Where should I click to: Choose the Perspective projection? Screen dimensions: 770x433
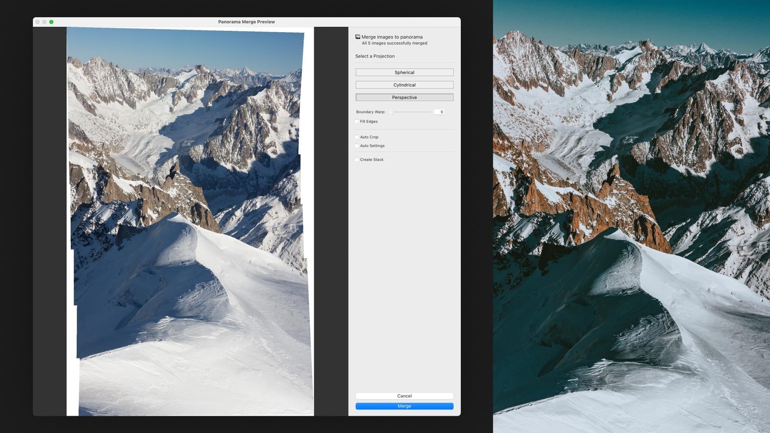tap(404, 97)
